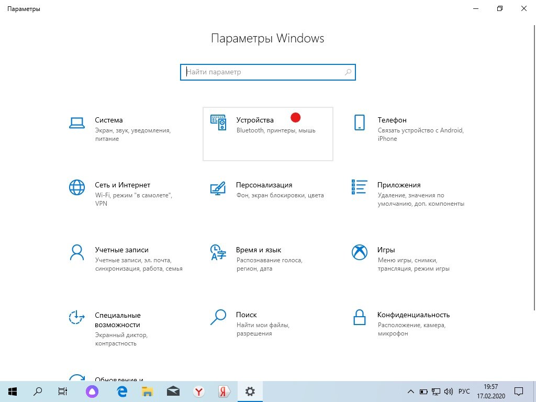536x402 pixels.
Task: Open Сеть и Интернет globe icon
Action: [x=77, y=187]
